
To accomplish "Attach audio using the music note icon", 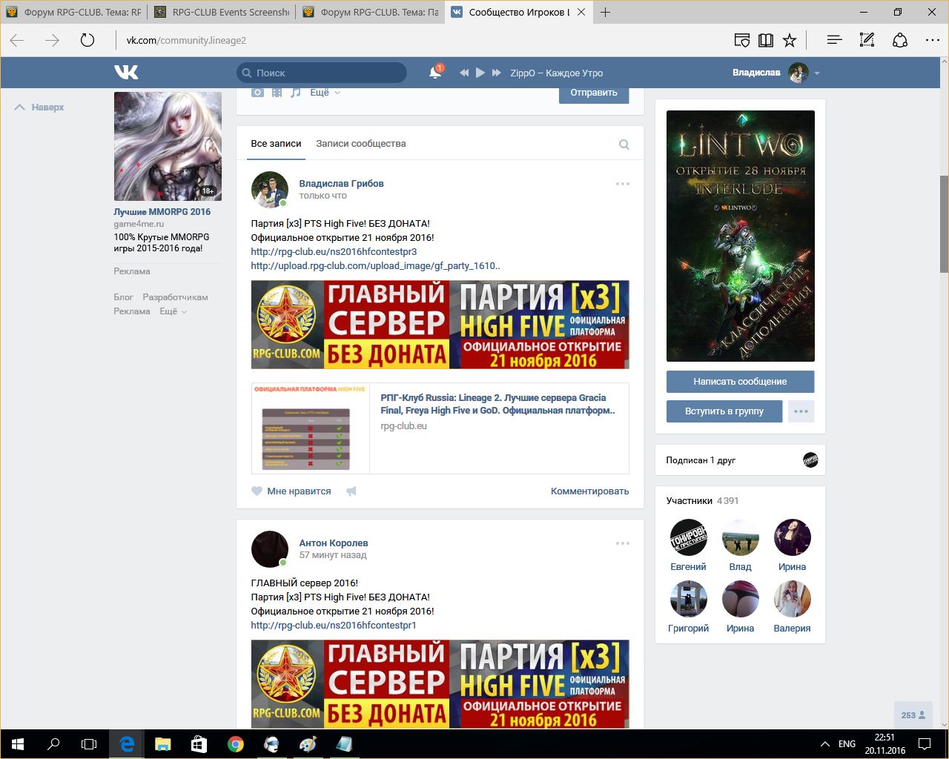I will point(296,93).
